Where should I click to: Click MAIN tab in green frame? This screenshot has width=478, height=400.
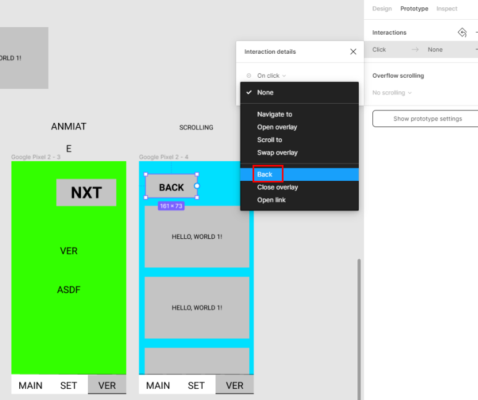[30, 385]
